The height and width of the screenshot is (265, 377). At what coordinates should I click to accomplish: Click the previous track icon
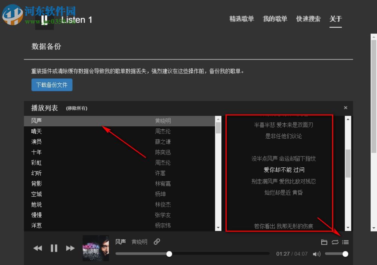[x=38, y=248]
